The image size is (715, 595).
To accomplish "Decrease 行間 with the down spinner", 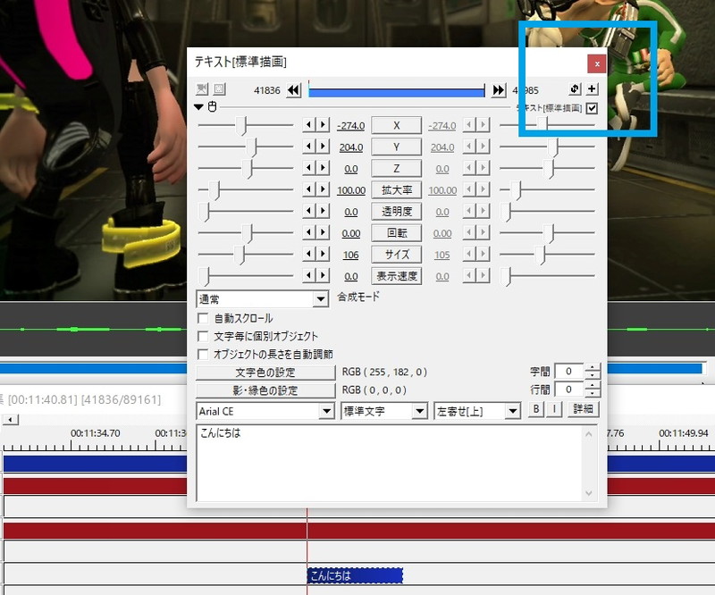I will [x=592, y=393].
